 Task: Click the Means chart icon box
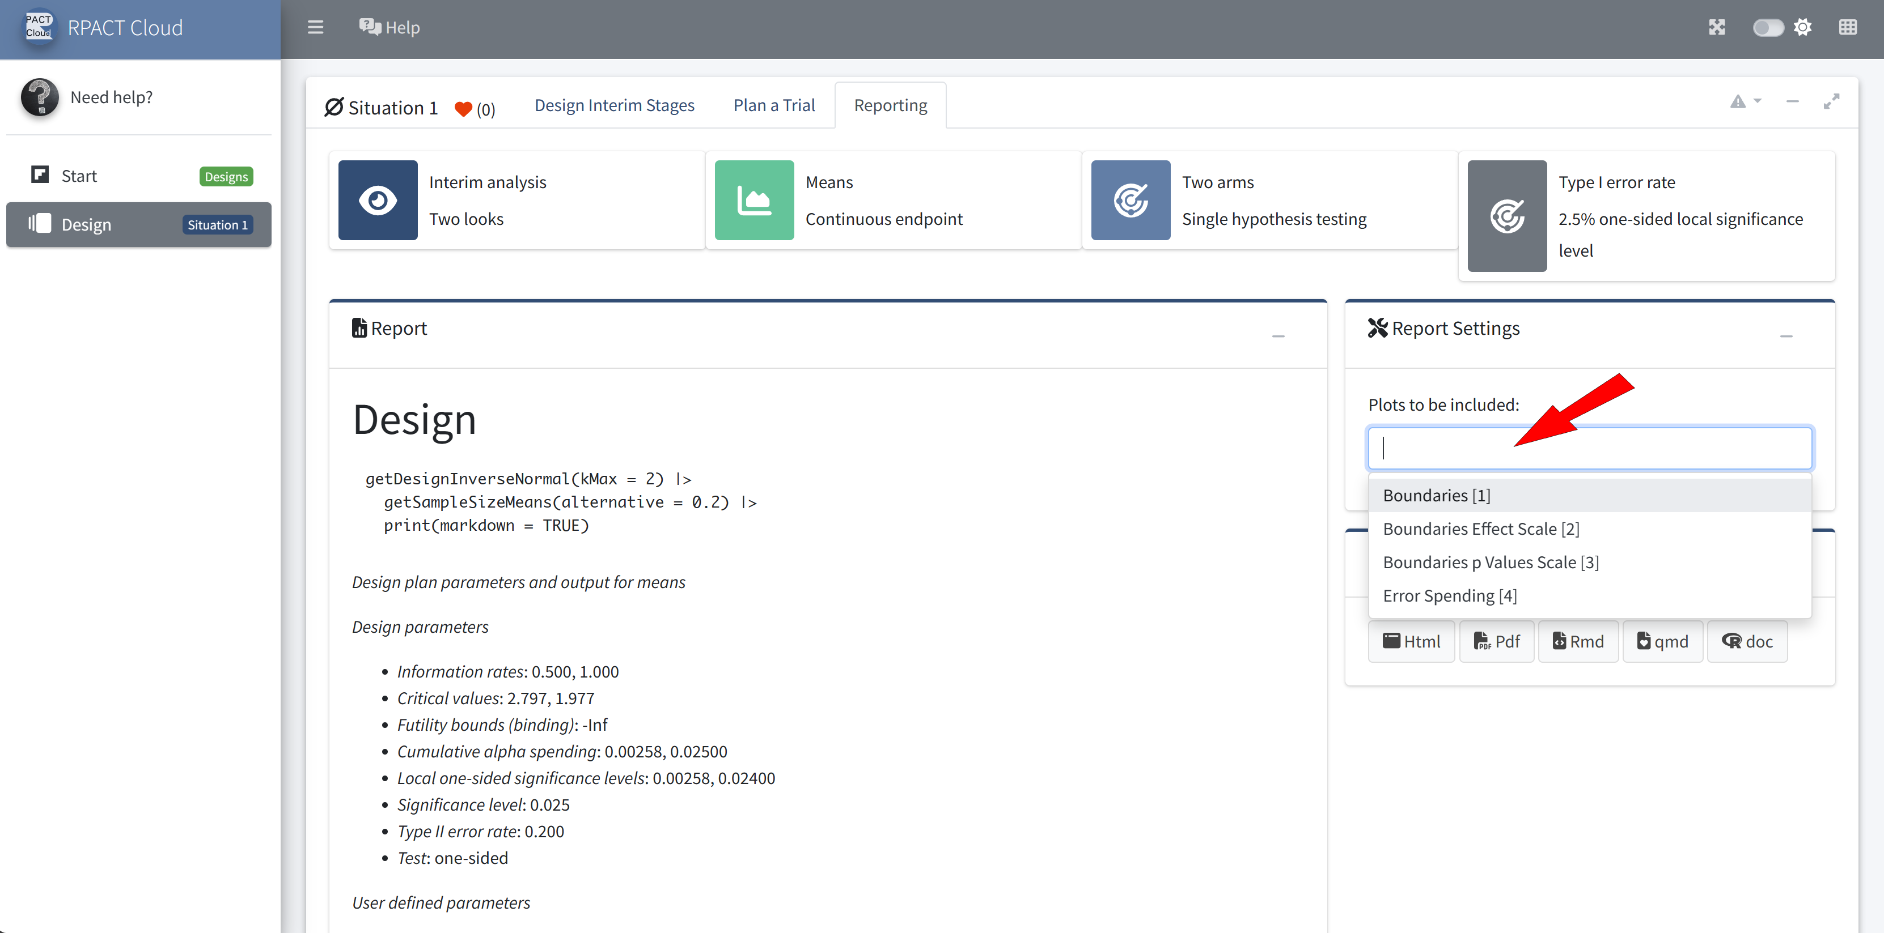tap(753, 200)
